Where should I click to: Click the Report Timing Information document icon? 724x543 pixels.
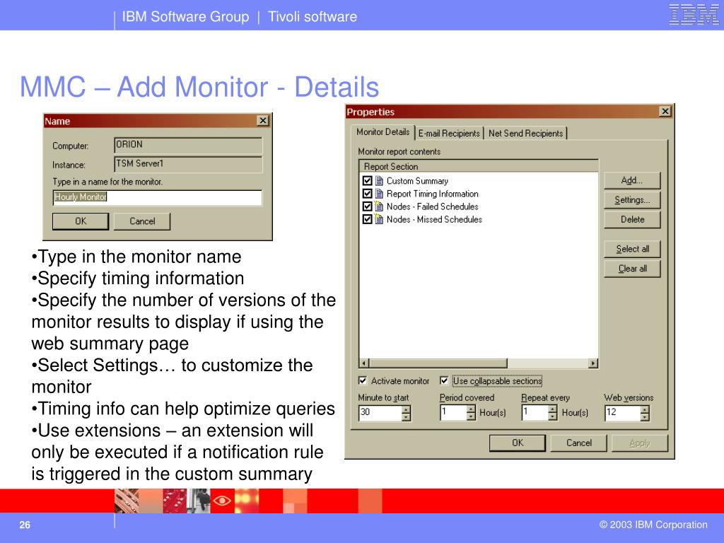point(379,194)
